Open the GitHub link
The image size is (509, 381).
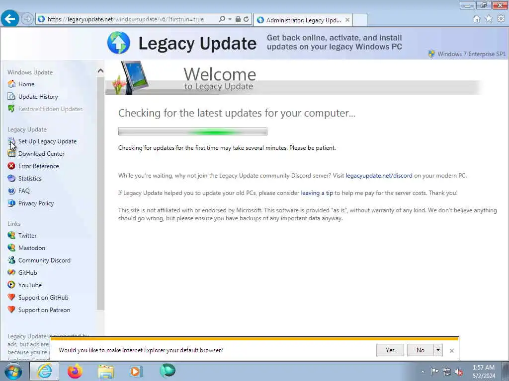[x=28, y=272]
